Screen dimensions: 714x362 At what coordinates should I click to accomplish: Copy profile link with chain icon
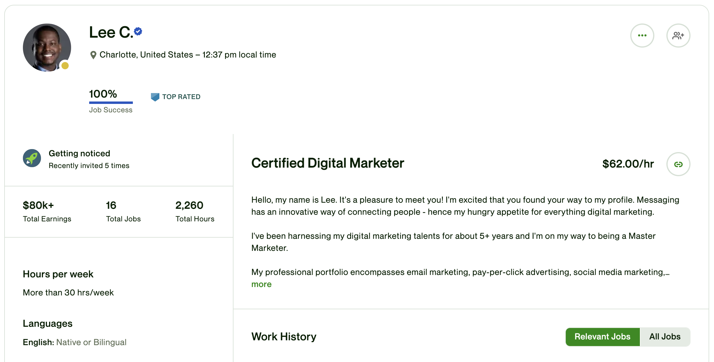point(678,164)
